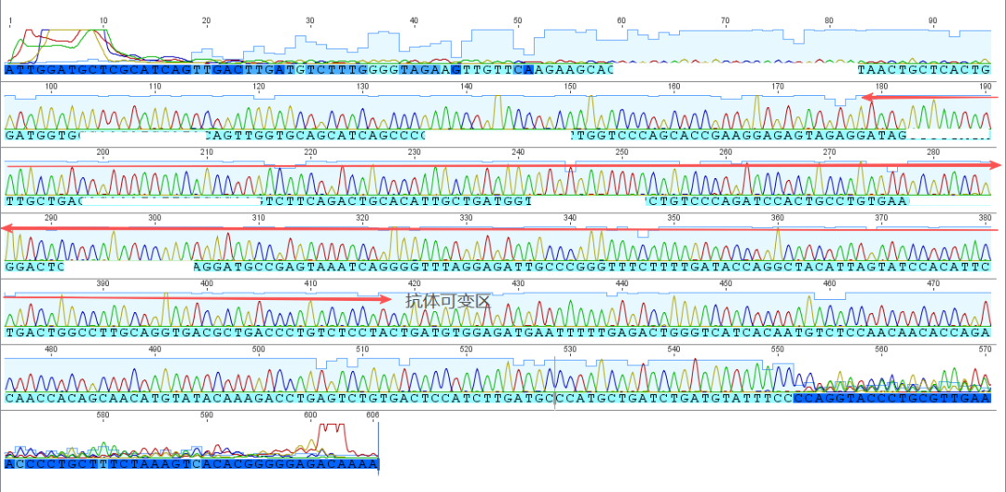Pick ruler position label 280
The image size is (1006, 492).
pos(933,152)
